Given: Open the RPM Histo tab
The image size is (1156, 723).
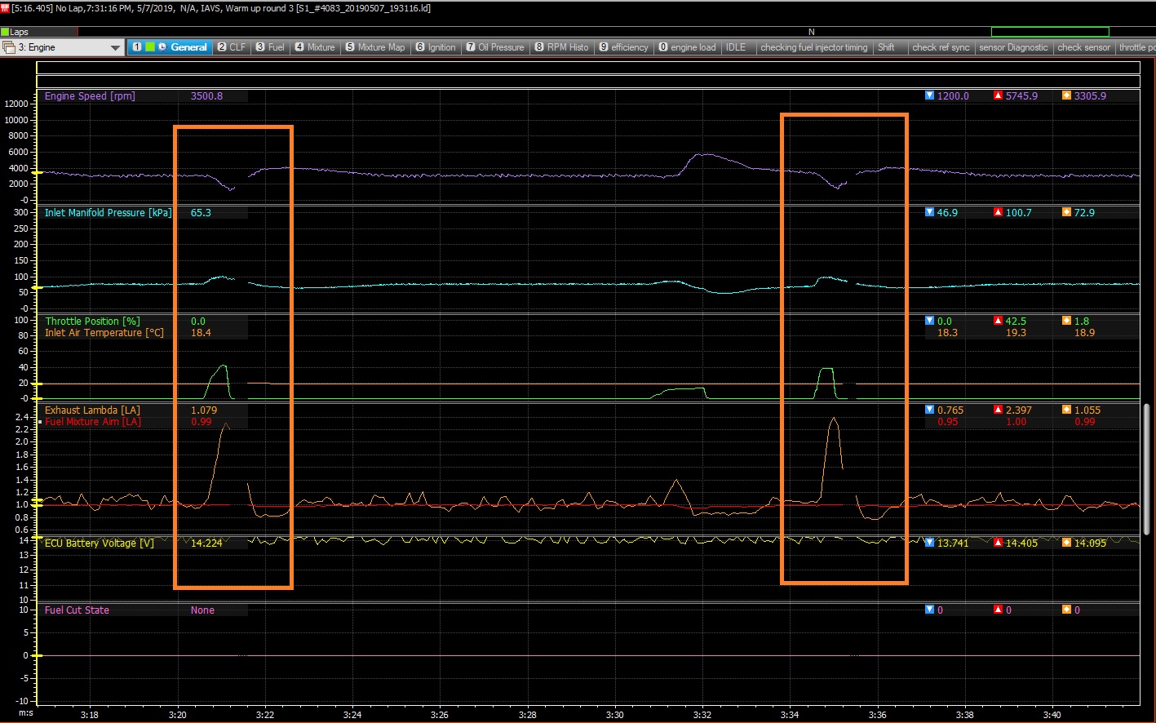Looking at the screenshot, I should coord(562,47).
